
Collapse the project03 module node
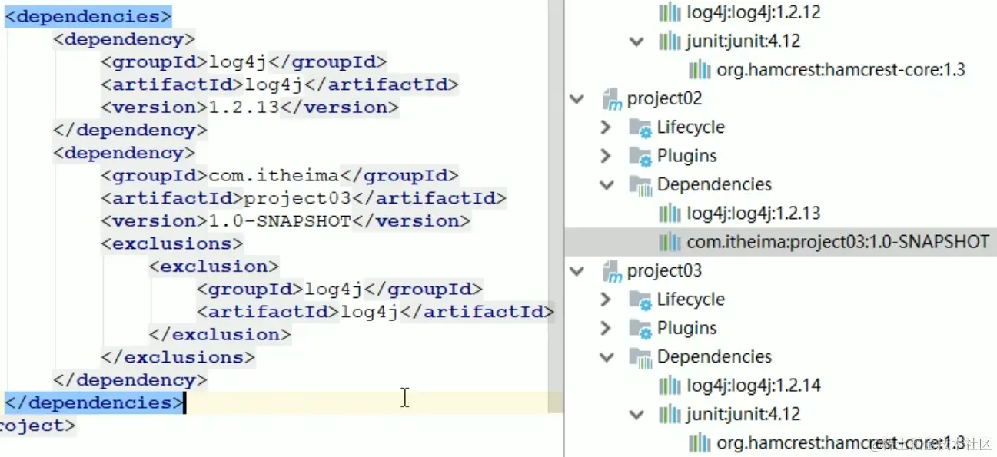click(x=577, y=271)
